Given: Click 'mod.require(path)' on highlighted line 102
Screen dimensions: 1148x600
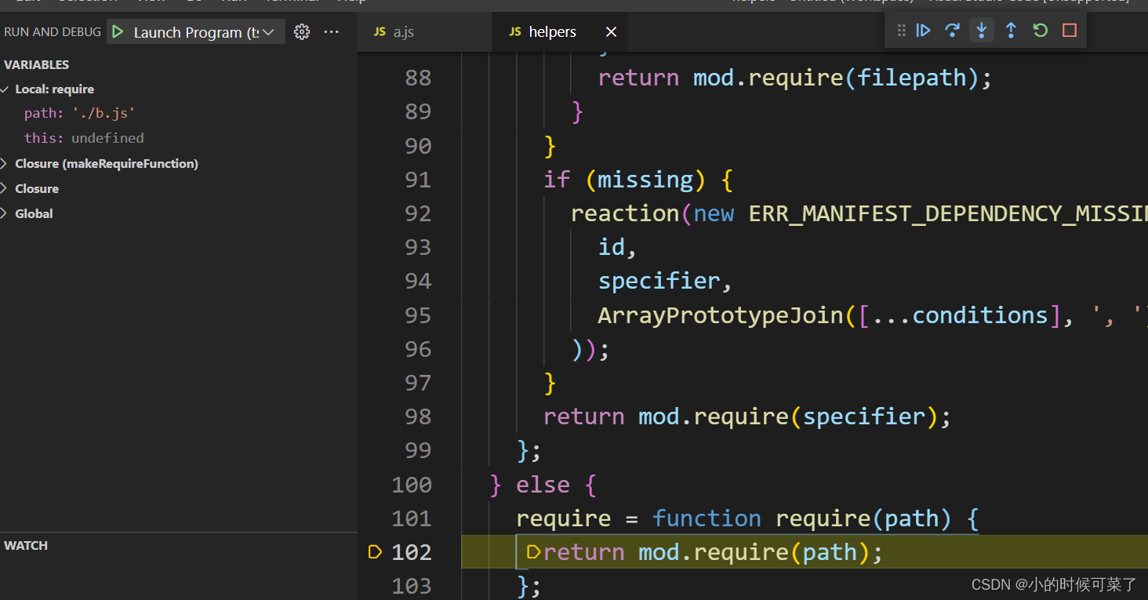Looking at the screenshot, I should point(754,552).
